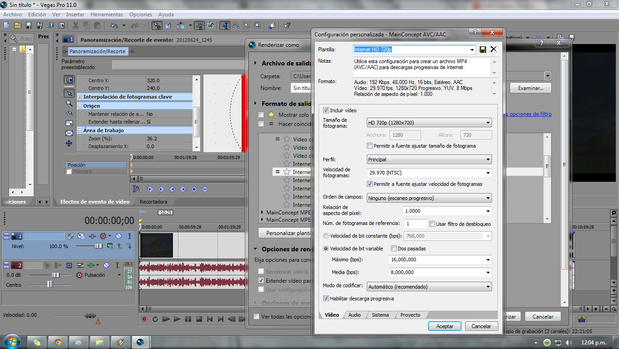Select Velocidad de bit variable radio button

(326, 249)
